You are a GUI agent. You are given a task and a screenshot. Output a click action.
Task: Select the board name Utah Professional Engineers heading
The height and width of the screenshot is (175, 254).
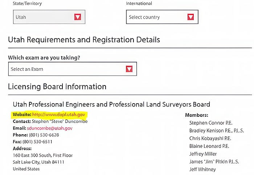[111, 104]
